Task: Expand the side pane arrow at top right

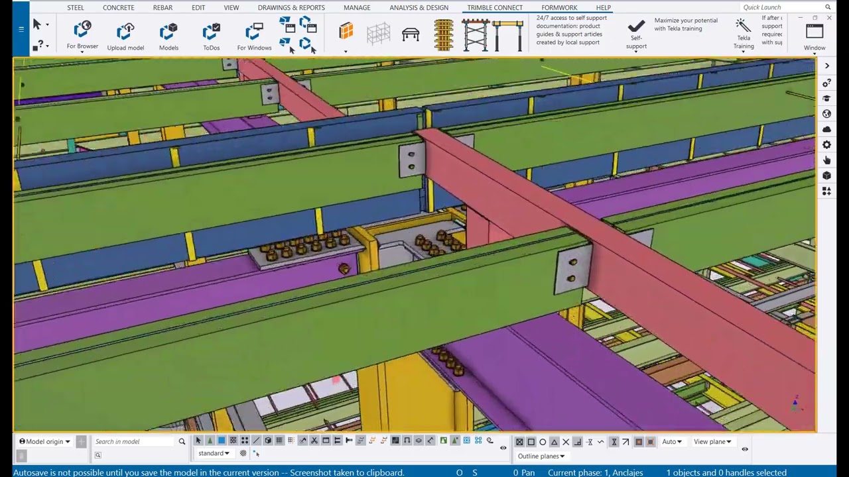Action: click(826, 66)
